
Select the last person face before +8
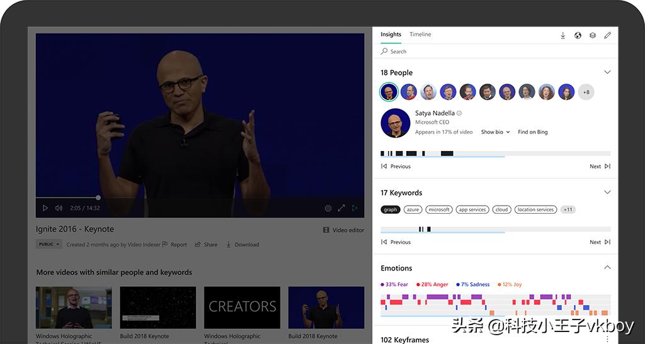566,92
